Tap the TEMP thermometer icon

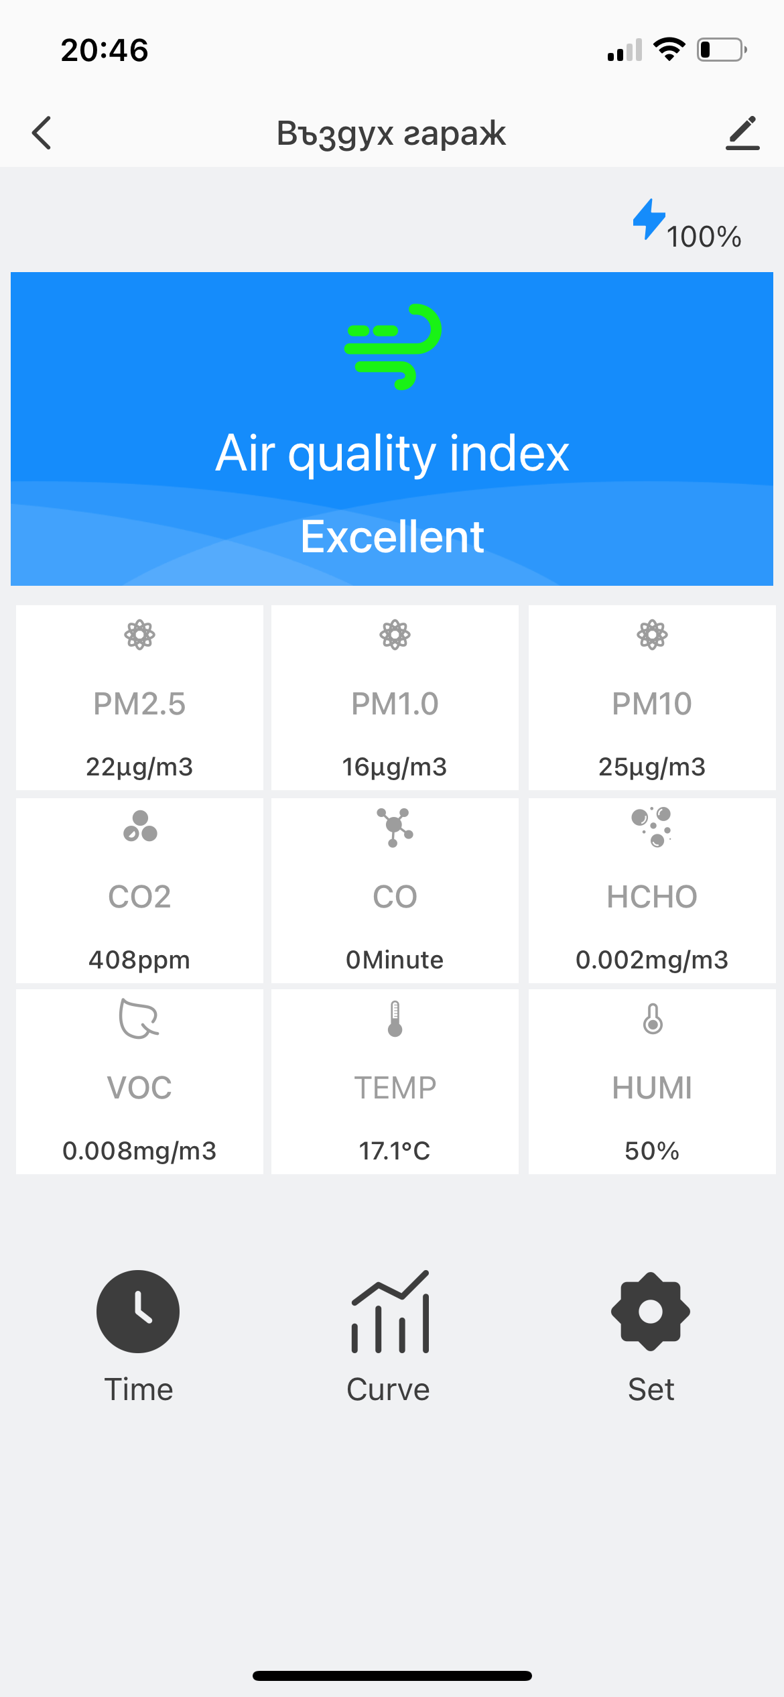pos(395,1018)
